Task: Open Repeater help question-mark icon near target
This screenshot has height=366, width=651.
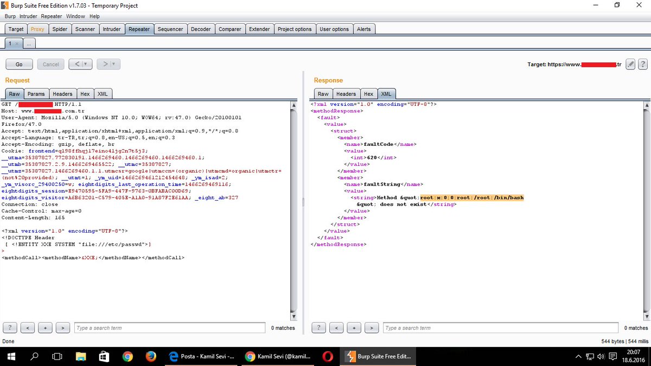Action: 642,64
